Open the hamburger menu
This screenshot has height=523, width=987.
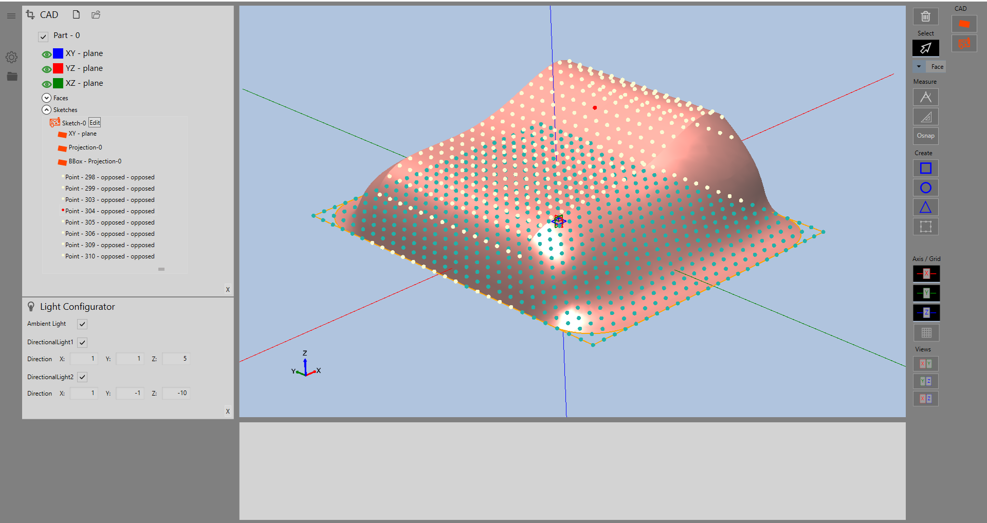click(11, 16)
